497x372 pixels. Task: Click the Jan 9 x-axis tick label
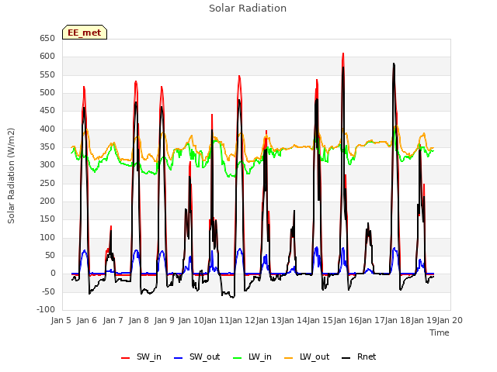tap(164, 320)
